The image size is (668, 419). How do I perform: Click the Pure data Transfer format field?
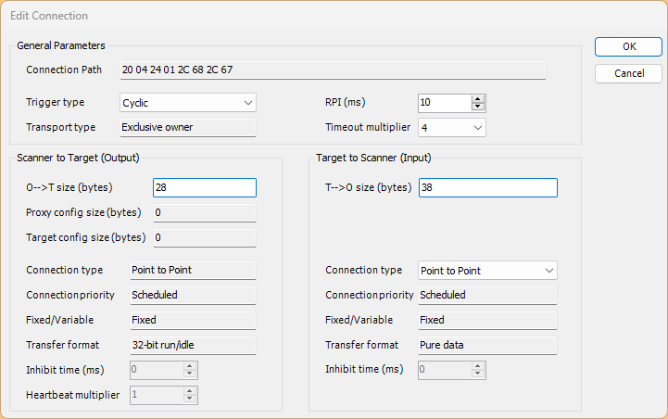487,345
